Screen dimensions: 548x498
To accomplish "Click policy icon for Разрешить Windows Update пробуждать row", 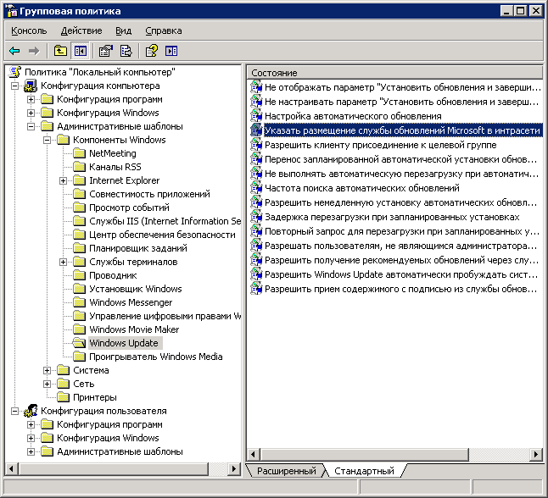I will [x=256, y=274].
